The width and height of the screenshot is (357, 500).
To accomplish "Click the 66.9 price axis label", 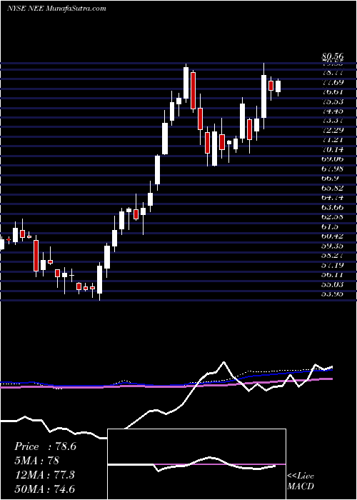I will pos(330,179).
